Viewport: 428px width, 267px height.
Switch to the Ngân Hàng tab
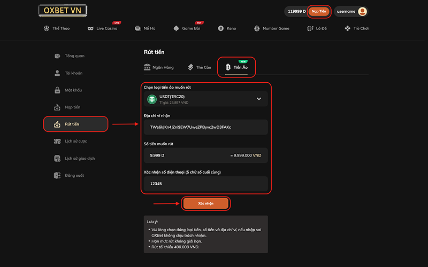click(x=159, y=67)
